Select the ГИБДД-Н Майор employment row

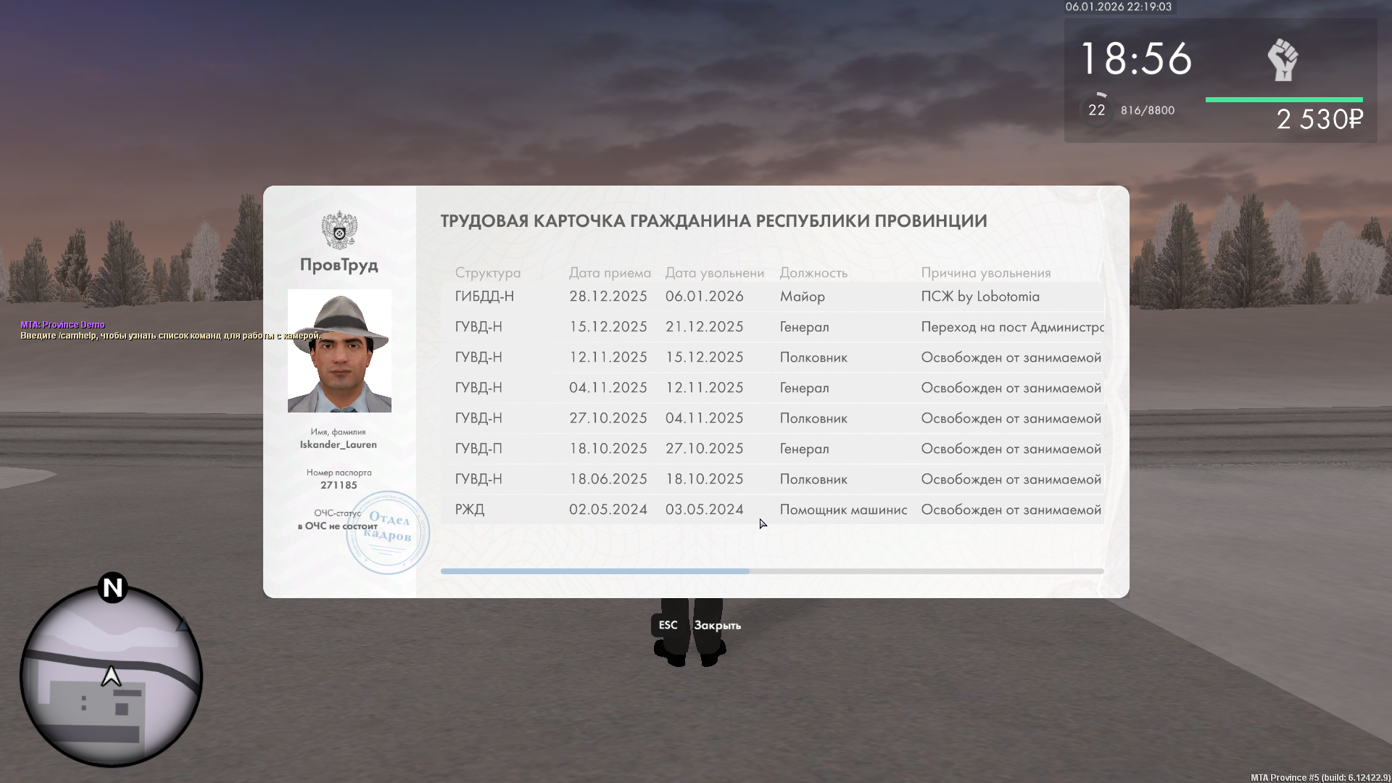771,297
